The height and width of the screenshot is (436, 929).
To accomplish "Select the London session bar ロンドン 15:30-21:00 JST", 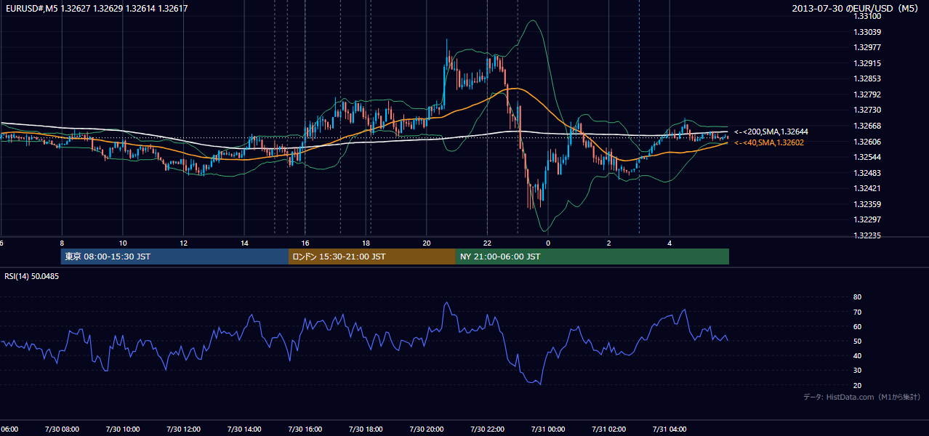I will click(x=372, y=257).
